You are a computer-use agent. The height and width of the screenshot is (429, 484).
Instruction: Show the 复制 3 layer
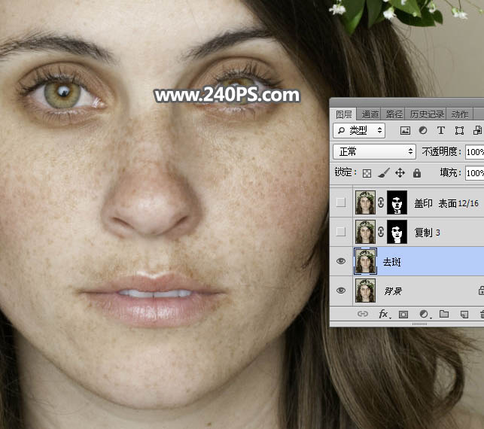pyautogui.click(x=341, y=232)
